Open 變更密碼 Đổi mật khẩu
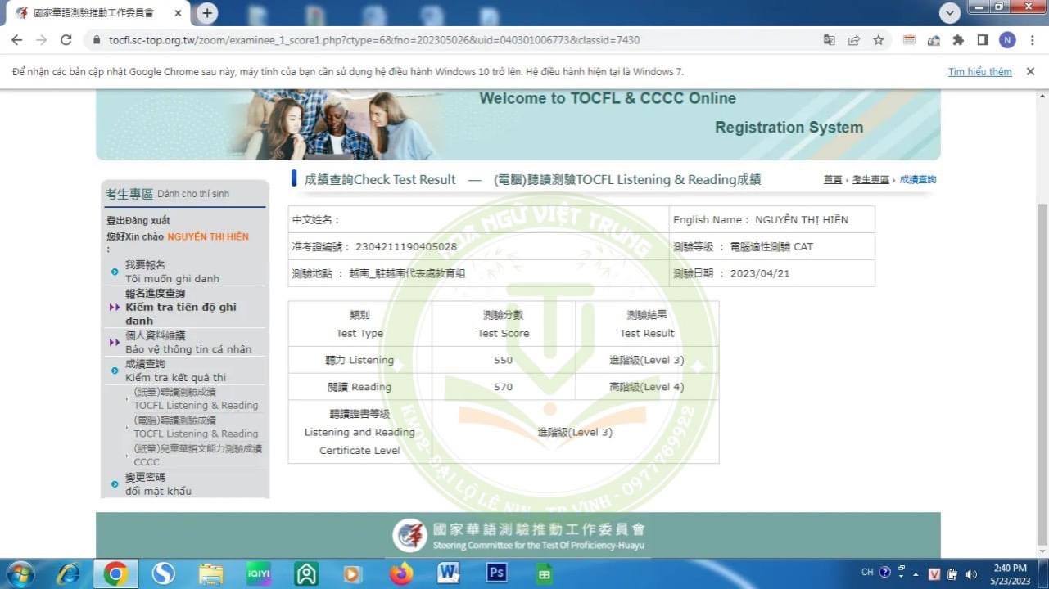This screenshot has height=589, width=1049. click(158, 483)
